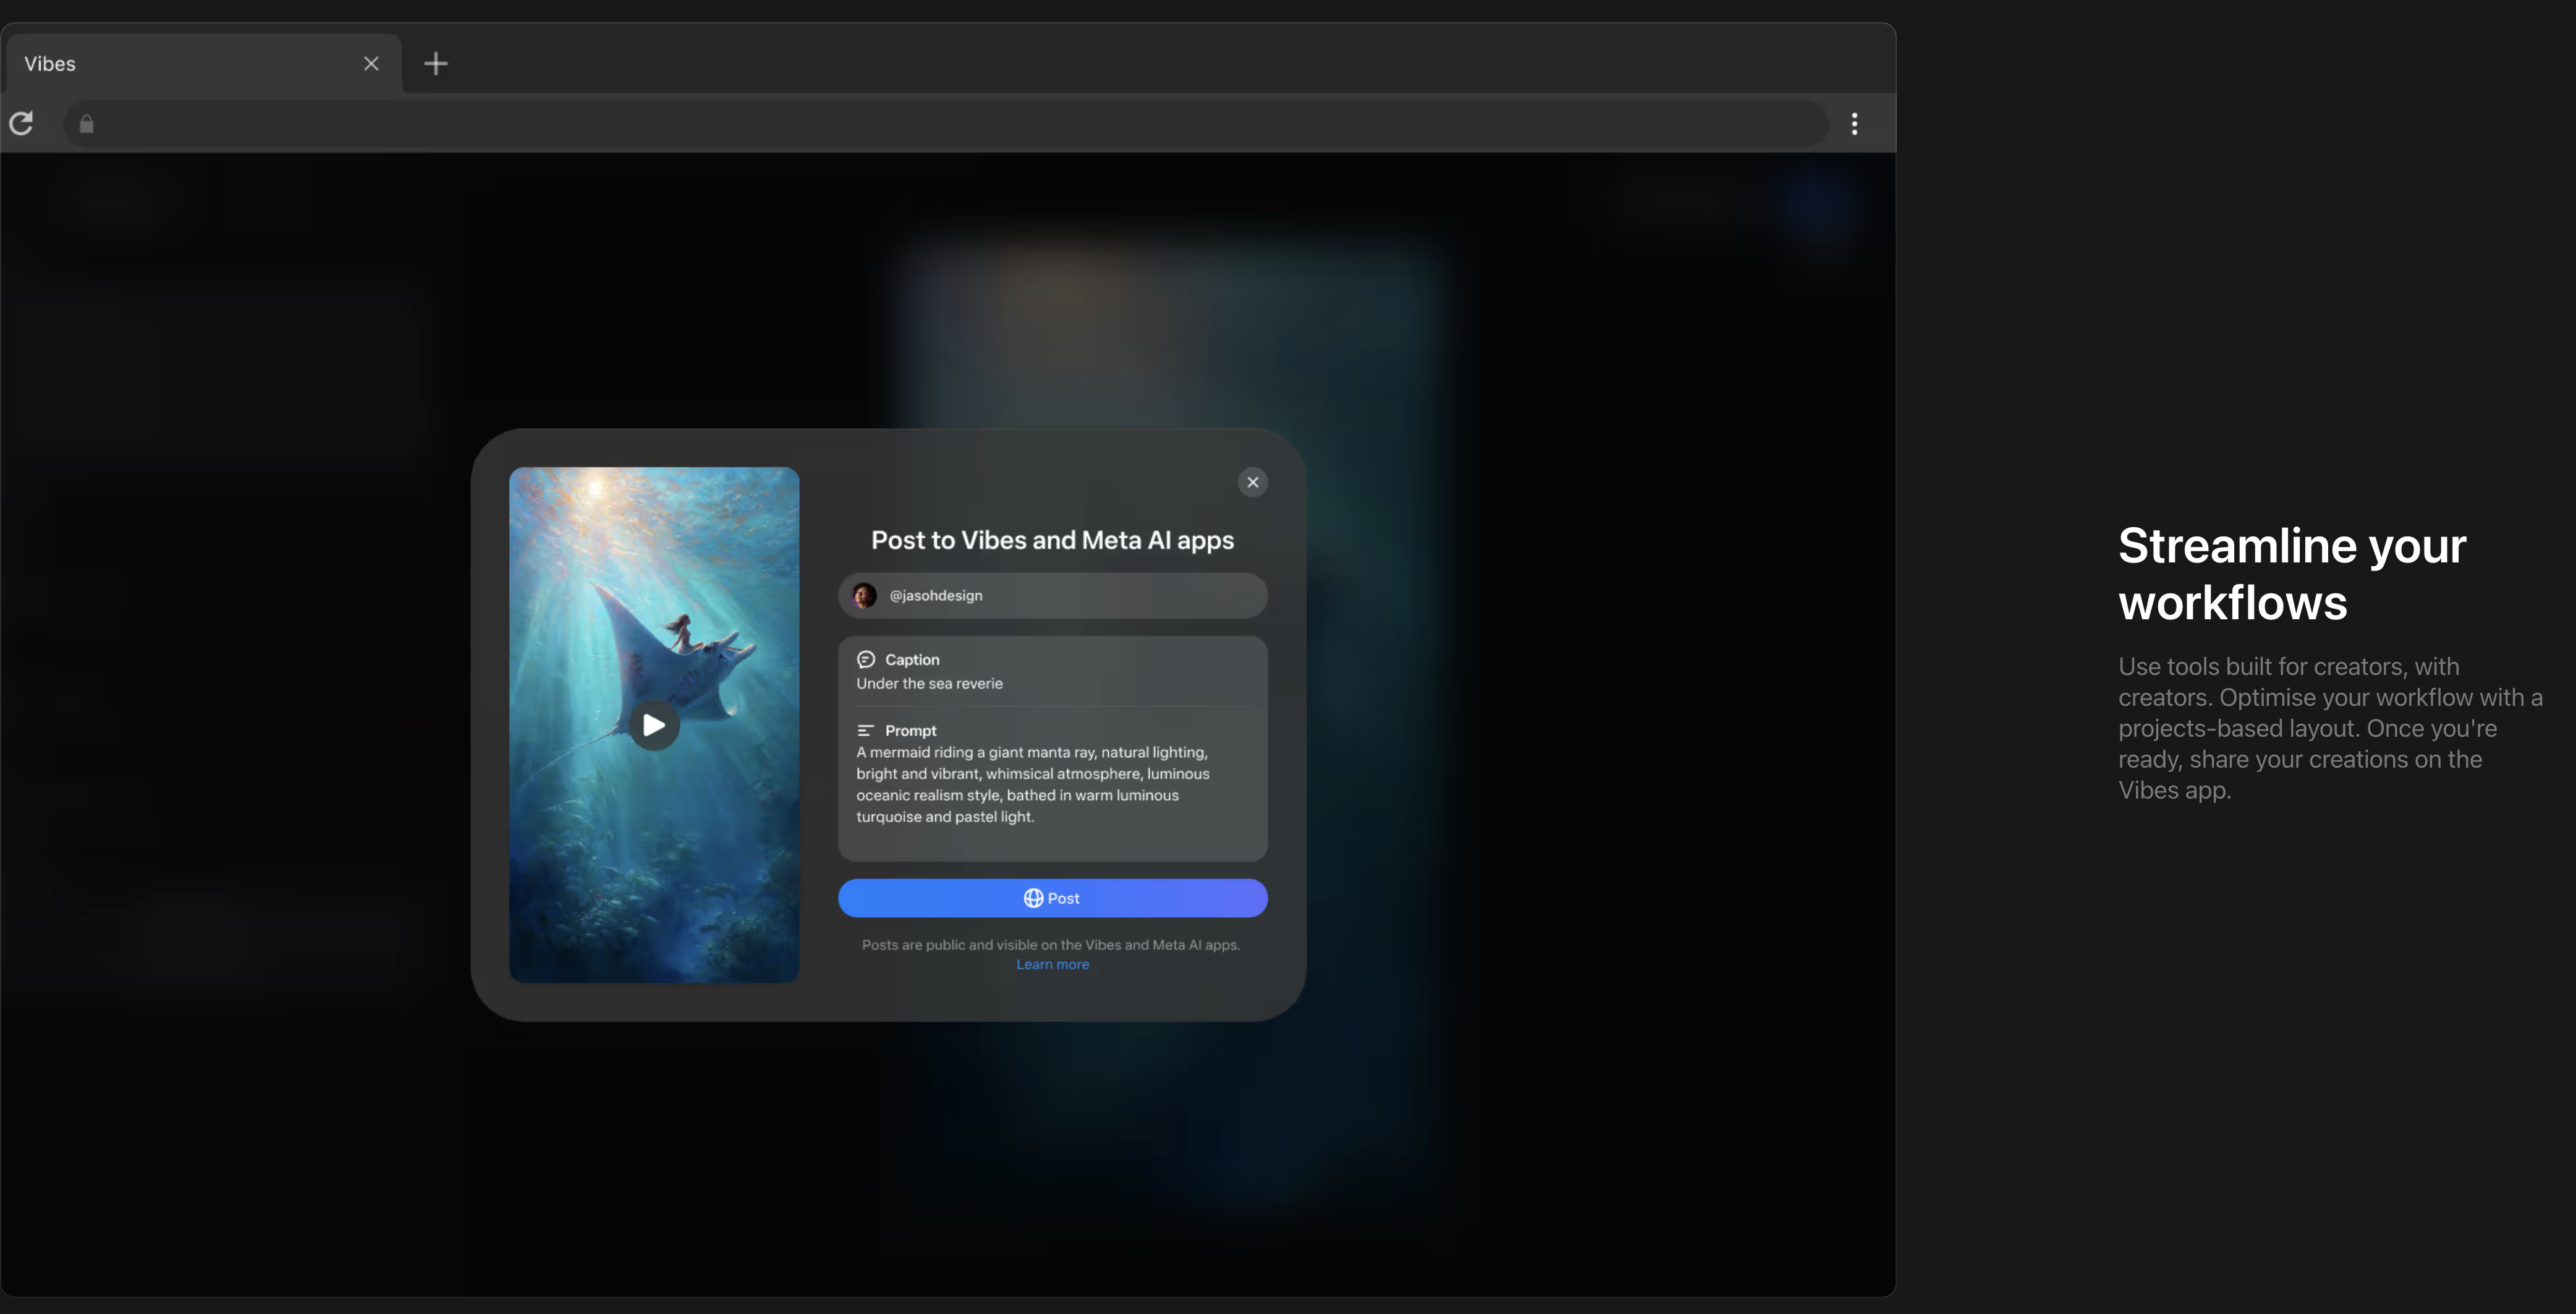Click the Streamline your workflows heading
This screenshot has width=2576, height=1314.
pos(2291,574)
